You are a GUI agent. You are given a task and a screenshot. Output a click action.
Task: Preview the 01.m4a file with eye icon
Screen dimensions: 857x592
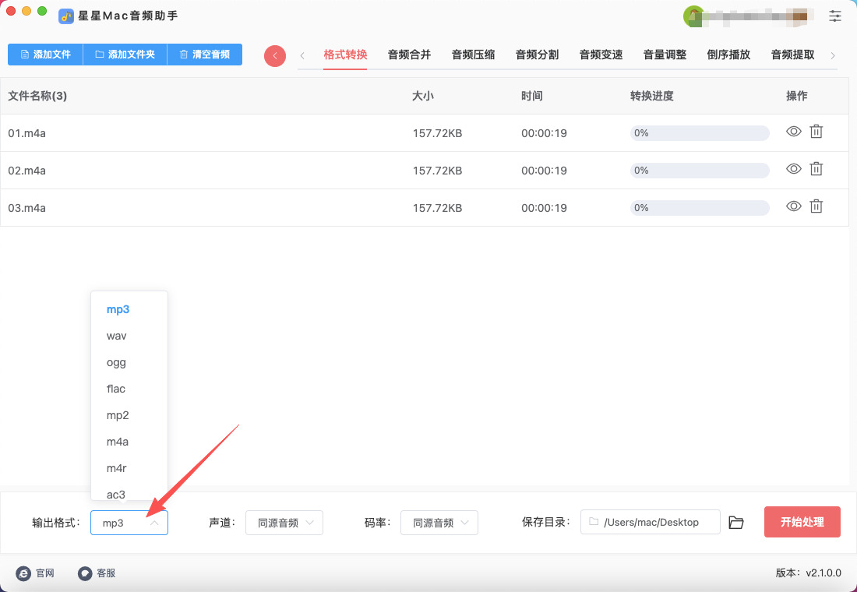[x=794, y=132]
